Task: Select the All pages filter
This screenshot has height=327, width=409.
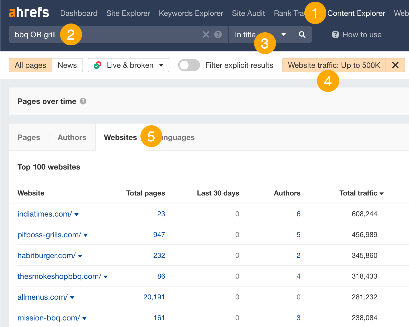Action: pos(30,65)
